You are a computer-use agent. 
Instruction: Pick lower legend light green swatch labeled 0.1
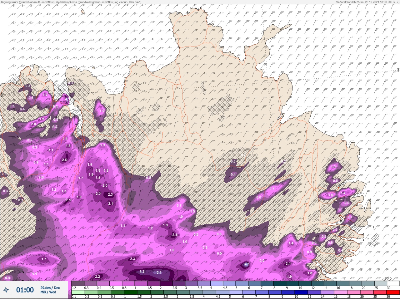click(x=78, y=292)
